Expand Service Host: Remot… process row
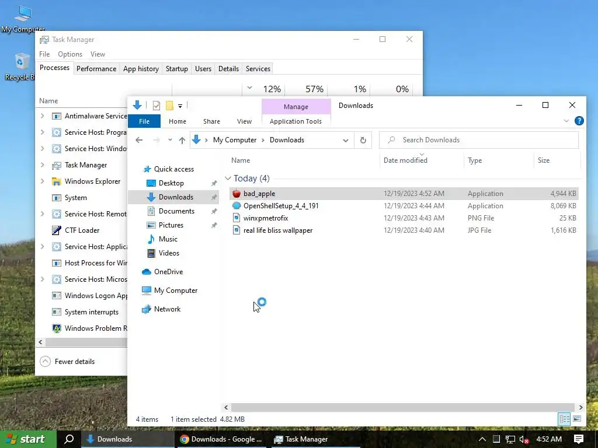The width and height of the screenshot is (598, 448). (x=42, y=213)
